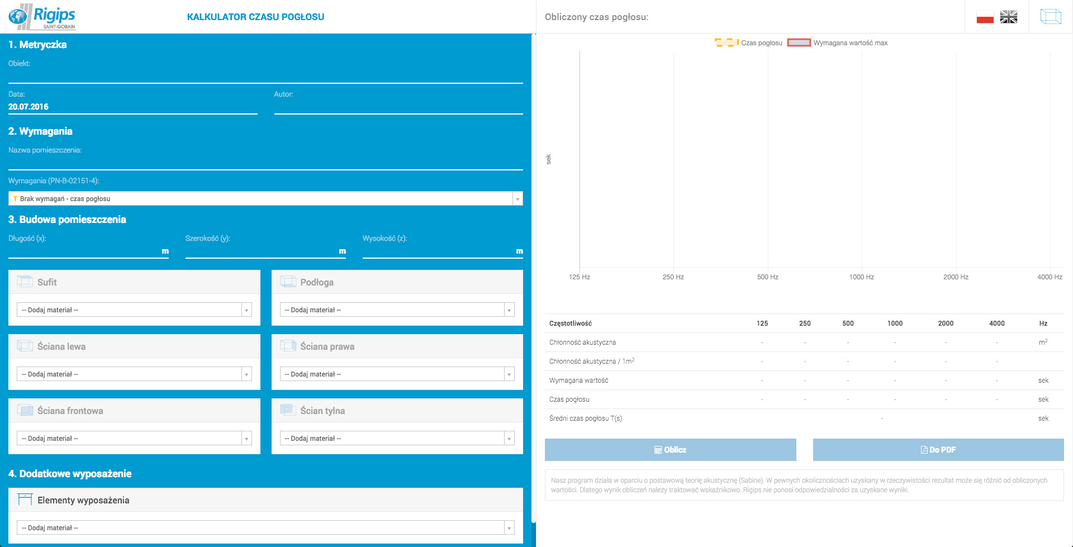Focus the Wysokość (z) input
Viewport: 1073px width, 547px height.
click(x=443, y=251)
